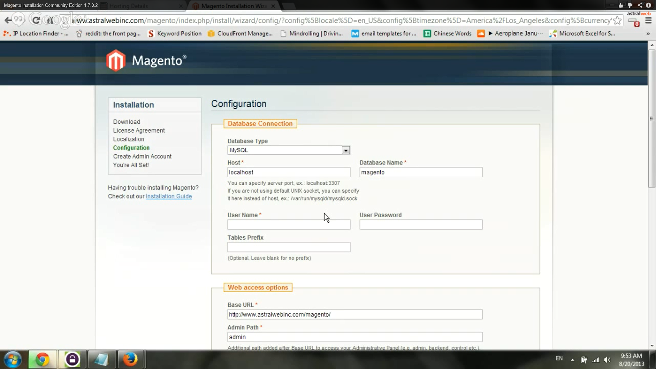Click the page vertical scrollbar thumb
Viewport: 656px width, 369px height.
tap(652, 118)
